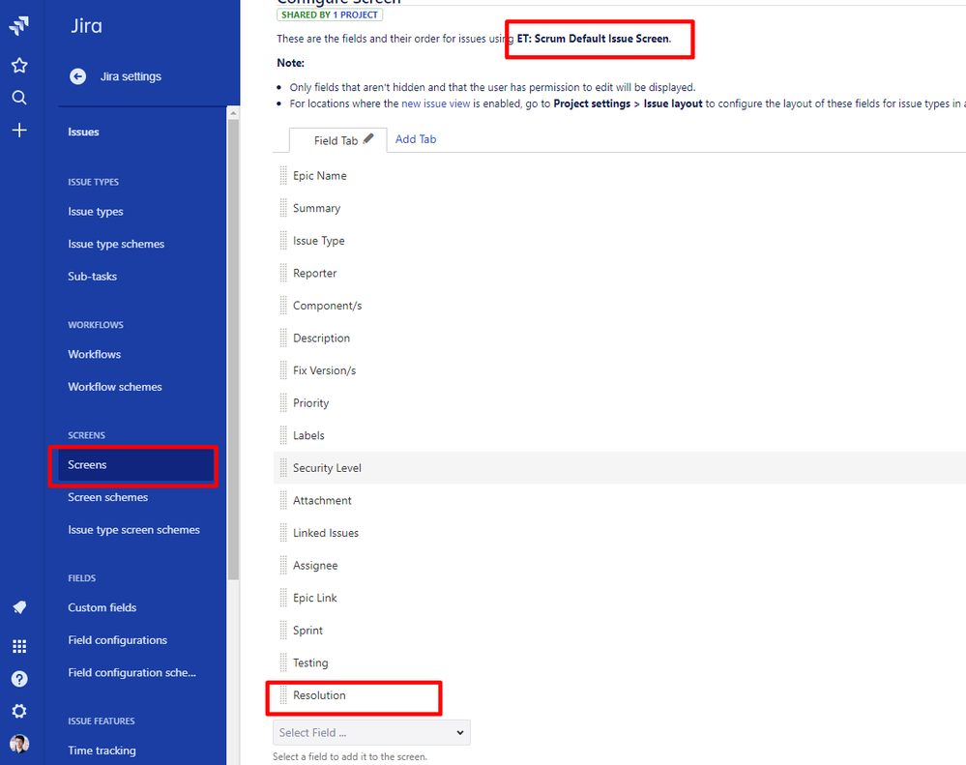
Task: Select the Security Level field row
Action: (619, 468)
